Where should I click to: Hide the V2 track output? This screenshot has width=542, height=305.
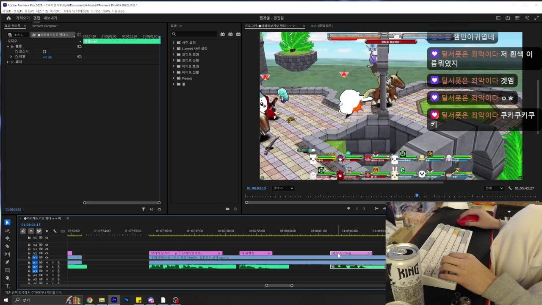tap(47, 253)
